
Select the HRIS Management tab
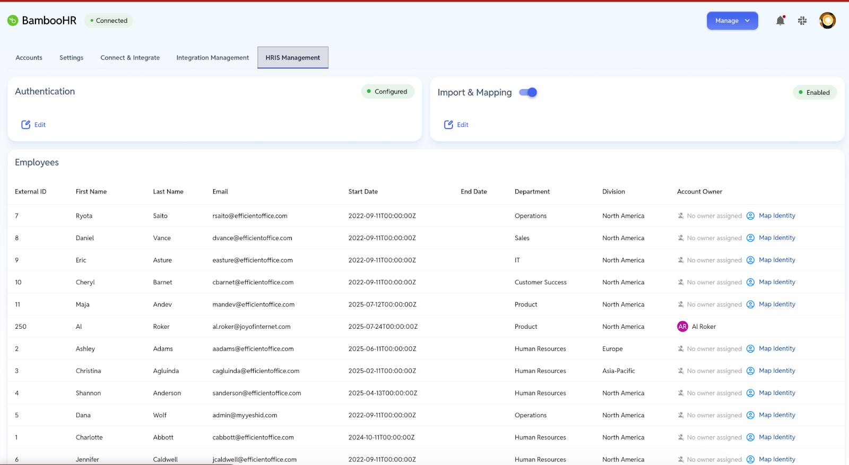[293, 58]
